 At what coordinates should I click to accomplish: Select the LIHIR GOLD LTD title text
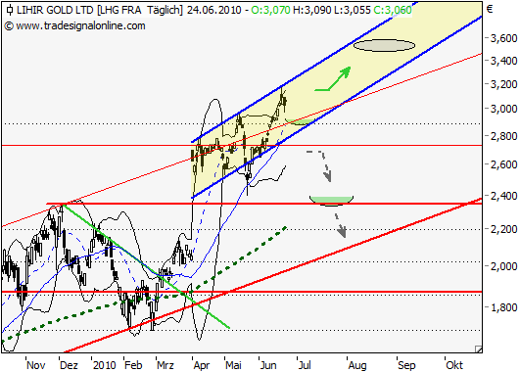coord(55,10)
